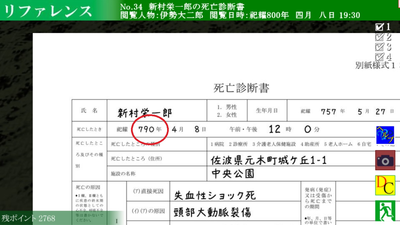Toggle checkbox number 1
400x225 pixels.
[x=379, y=26]
